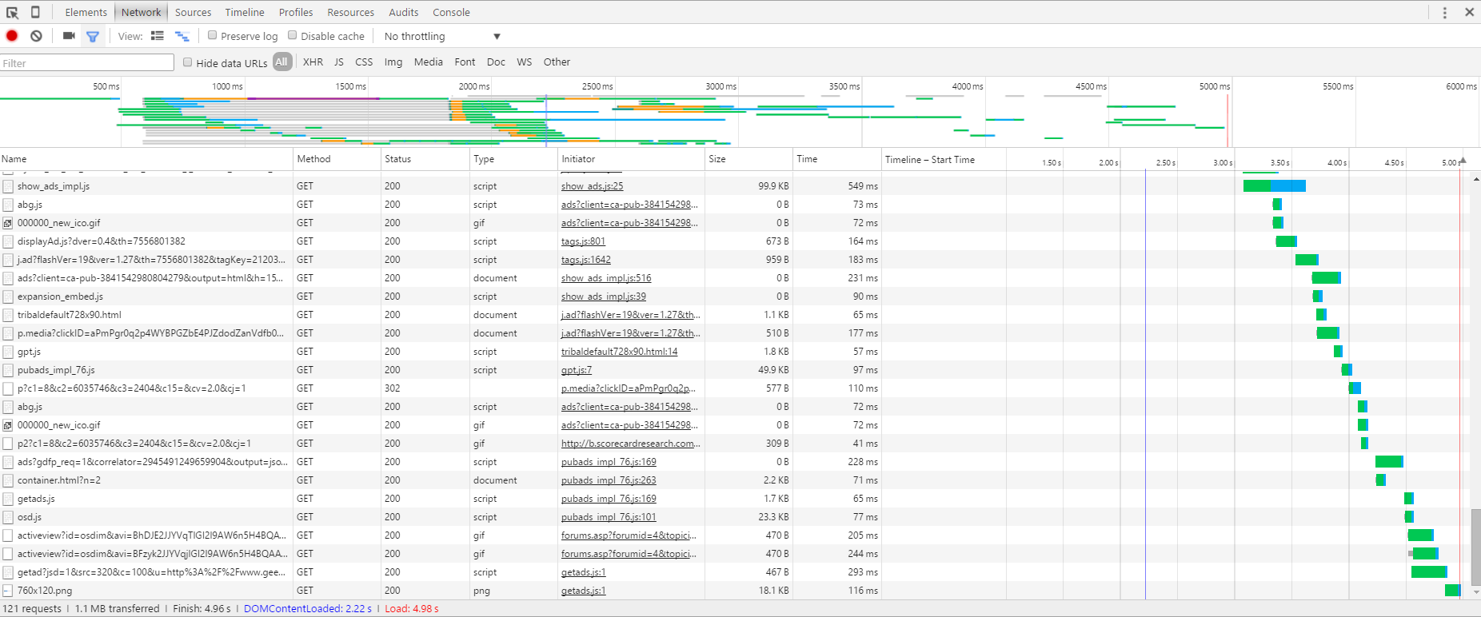Filter requests by XHR type
The height and width of the screenshot is (617, 1481).
pyautogui.click(x=313, y=62)
